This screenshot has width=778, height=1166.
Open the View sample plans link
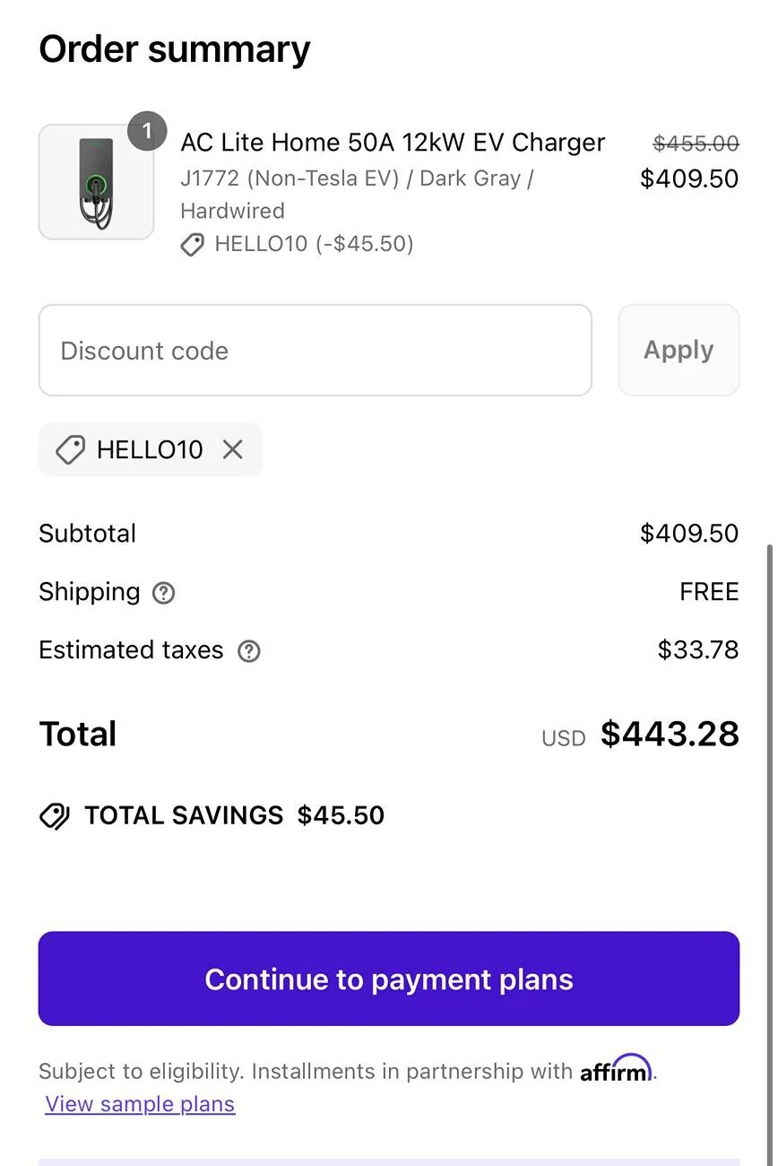[x=140, y=1104]
